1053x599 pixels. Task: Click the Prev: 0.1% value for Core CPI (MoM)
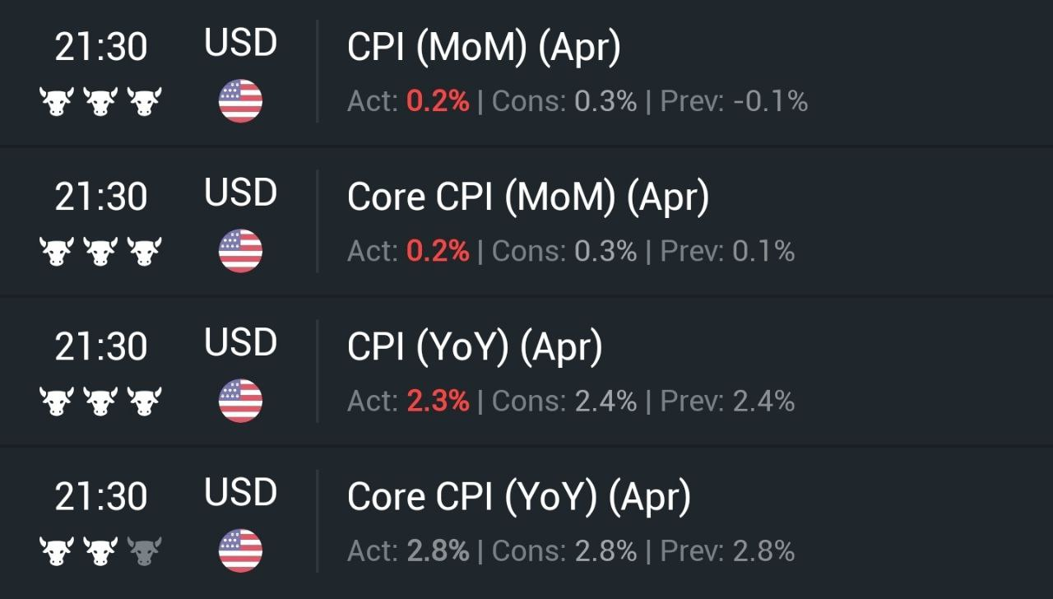tap(728, 251)
